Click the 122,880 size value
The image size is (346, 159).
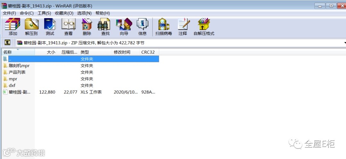tap(47, 92)
